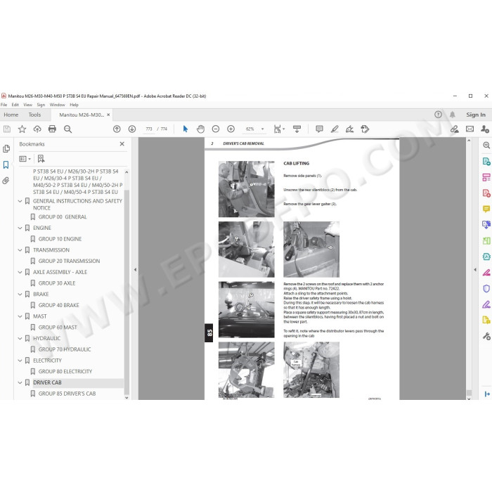Image resolution: width=492 pixels, height=492 pixels.
Task: Open the Find text magnifier
Action: click(67, 129)
